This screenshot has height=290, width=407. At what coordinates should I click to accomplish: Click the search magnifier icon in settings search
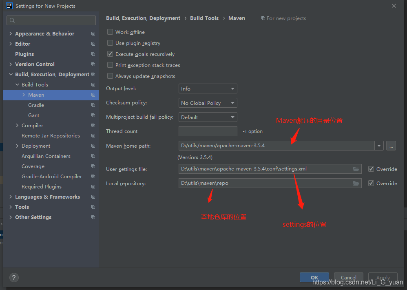pos(12,20)
